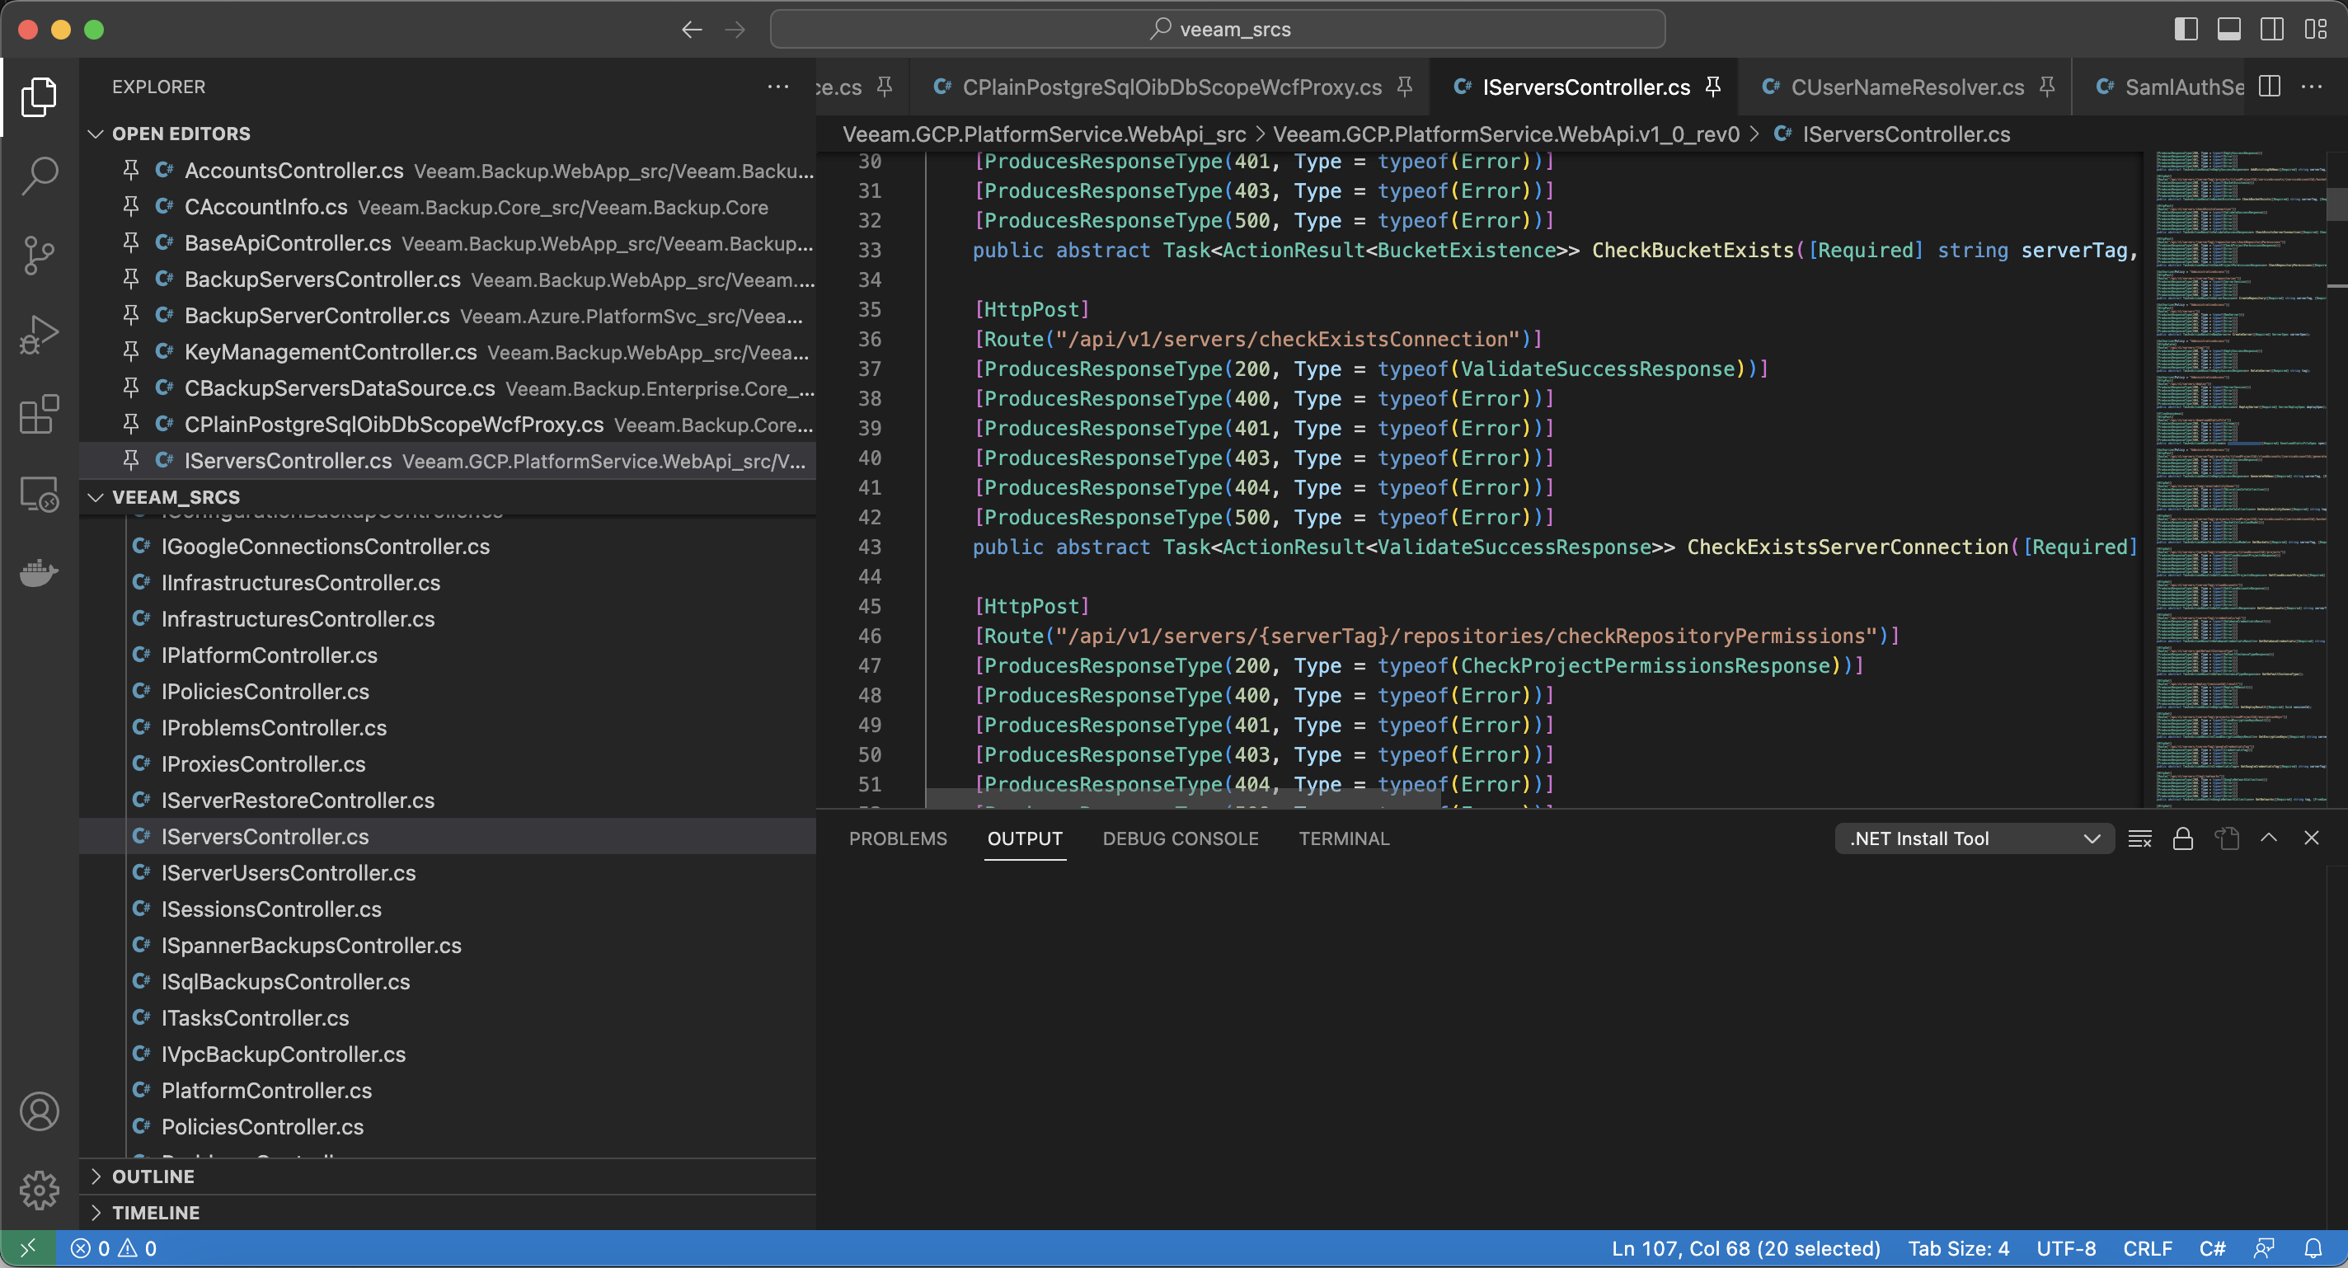Screen dimensions: 2348x1268
Task: Click the veeam_srcs command center search box
Action: click(x=1218, y=29)
